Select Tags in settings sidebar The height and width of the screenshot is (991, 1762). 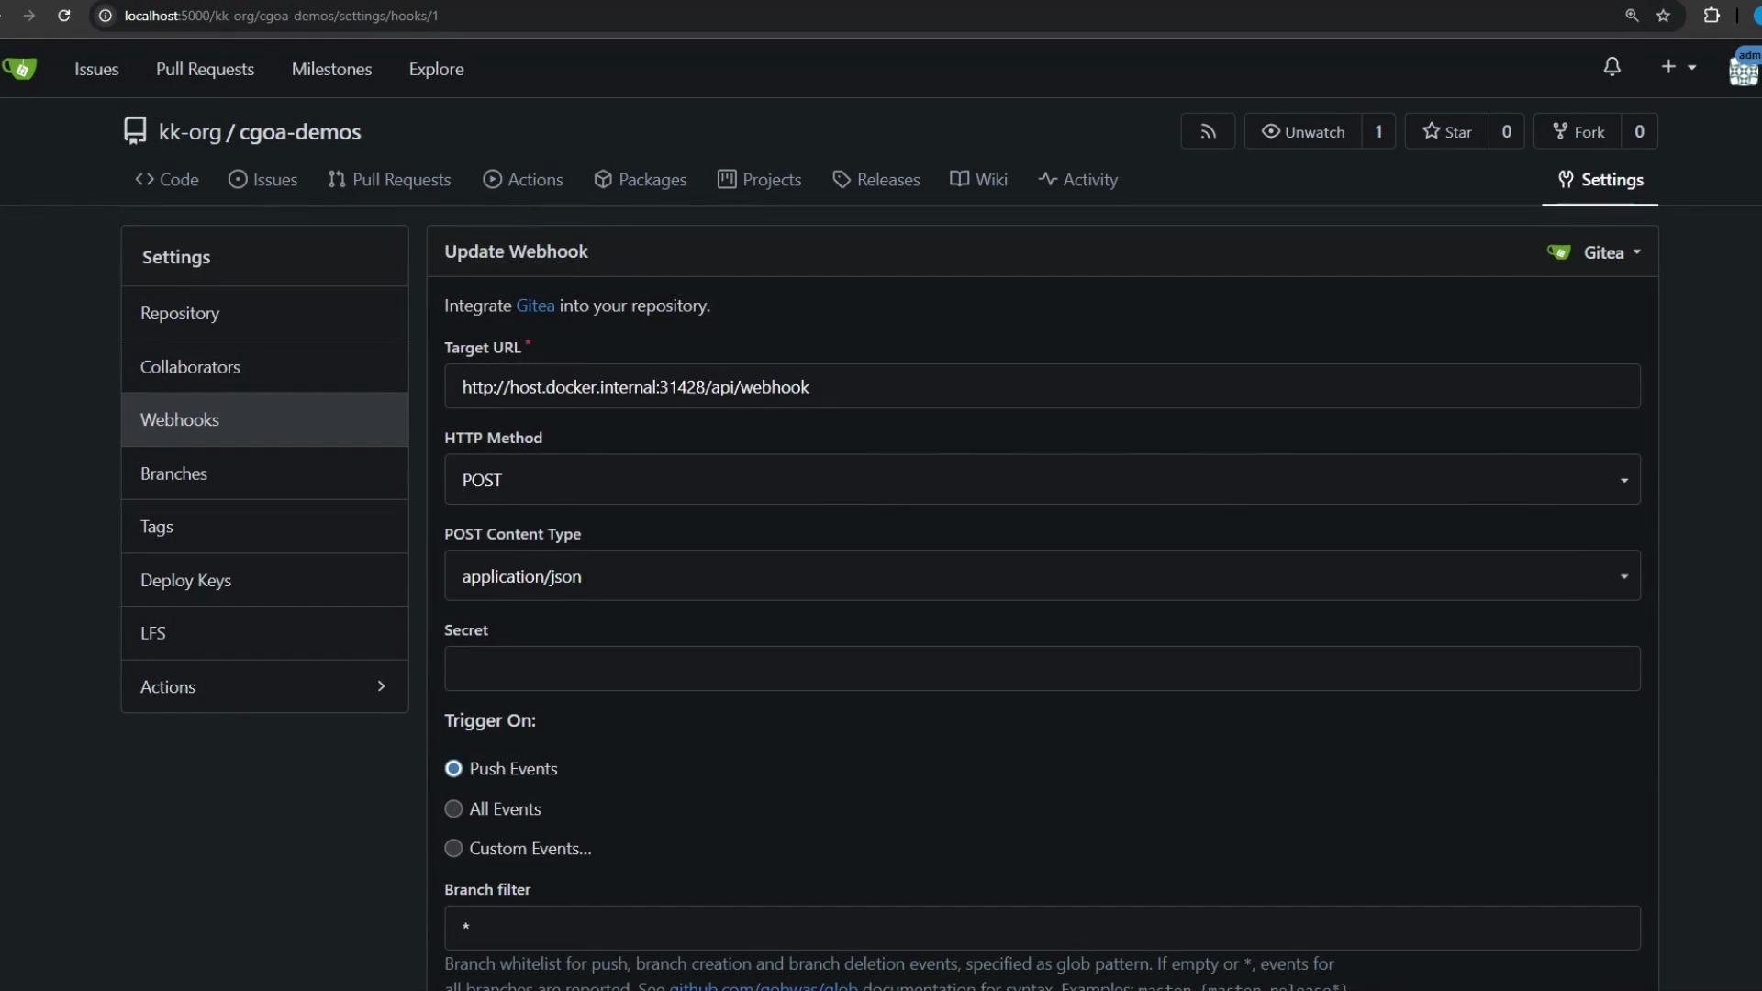[264, 527]
